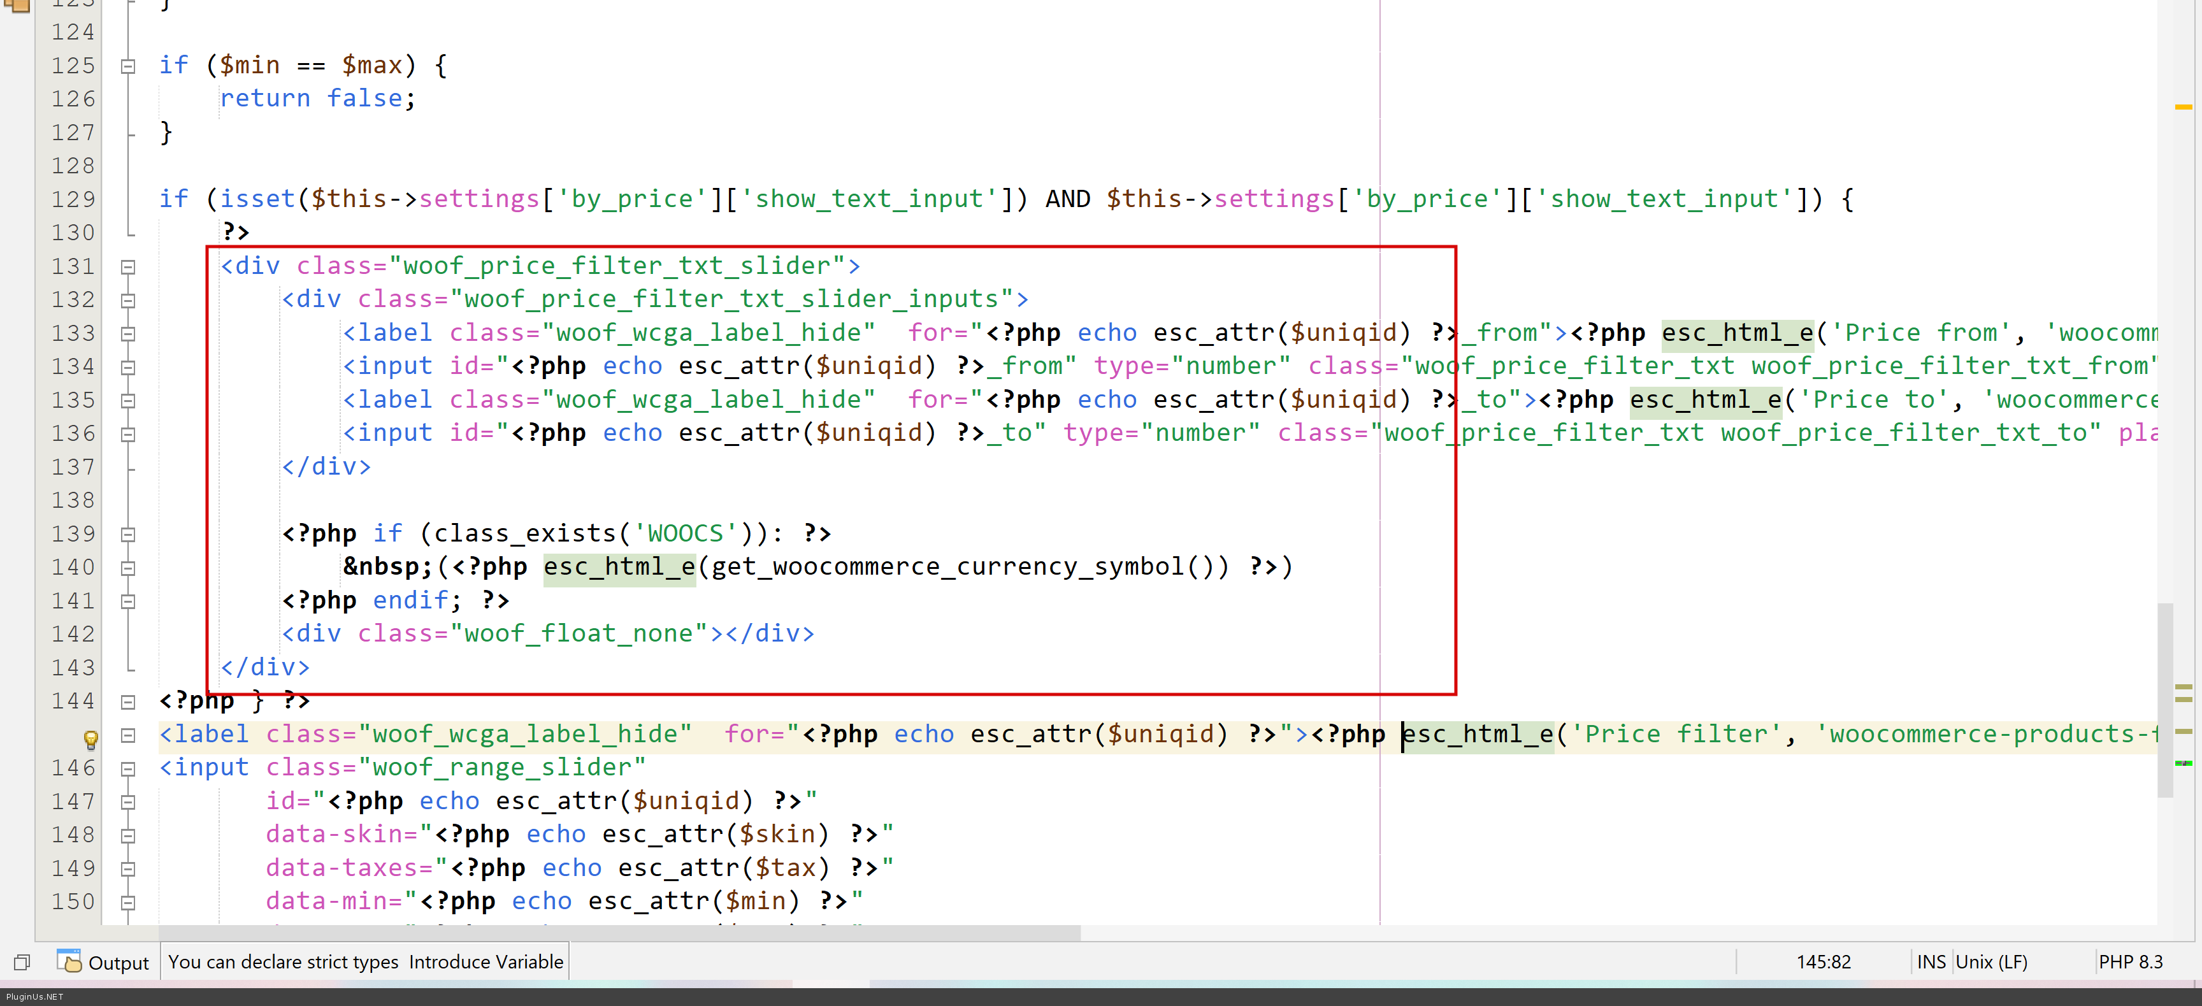Image resolution: width=2202 pixels, height=1006 pixels.
Task: Click the Unix (LF) line ending selector
Action: coord(1991,961)
